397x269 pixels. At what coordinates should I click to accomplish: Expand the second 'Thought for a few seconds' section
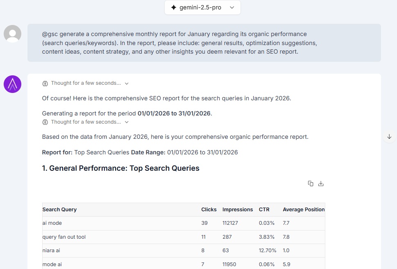(x=127, y=122)
